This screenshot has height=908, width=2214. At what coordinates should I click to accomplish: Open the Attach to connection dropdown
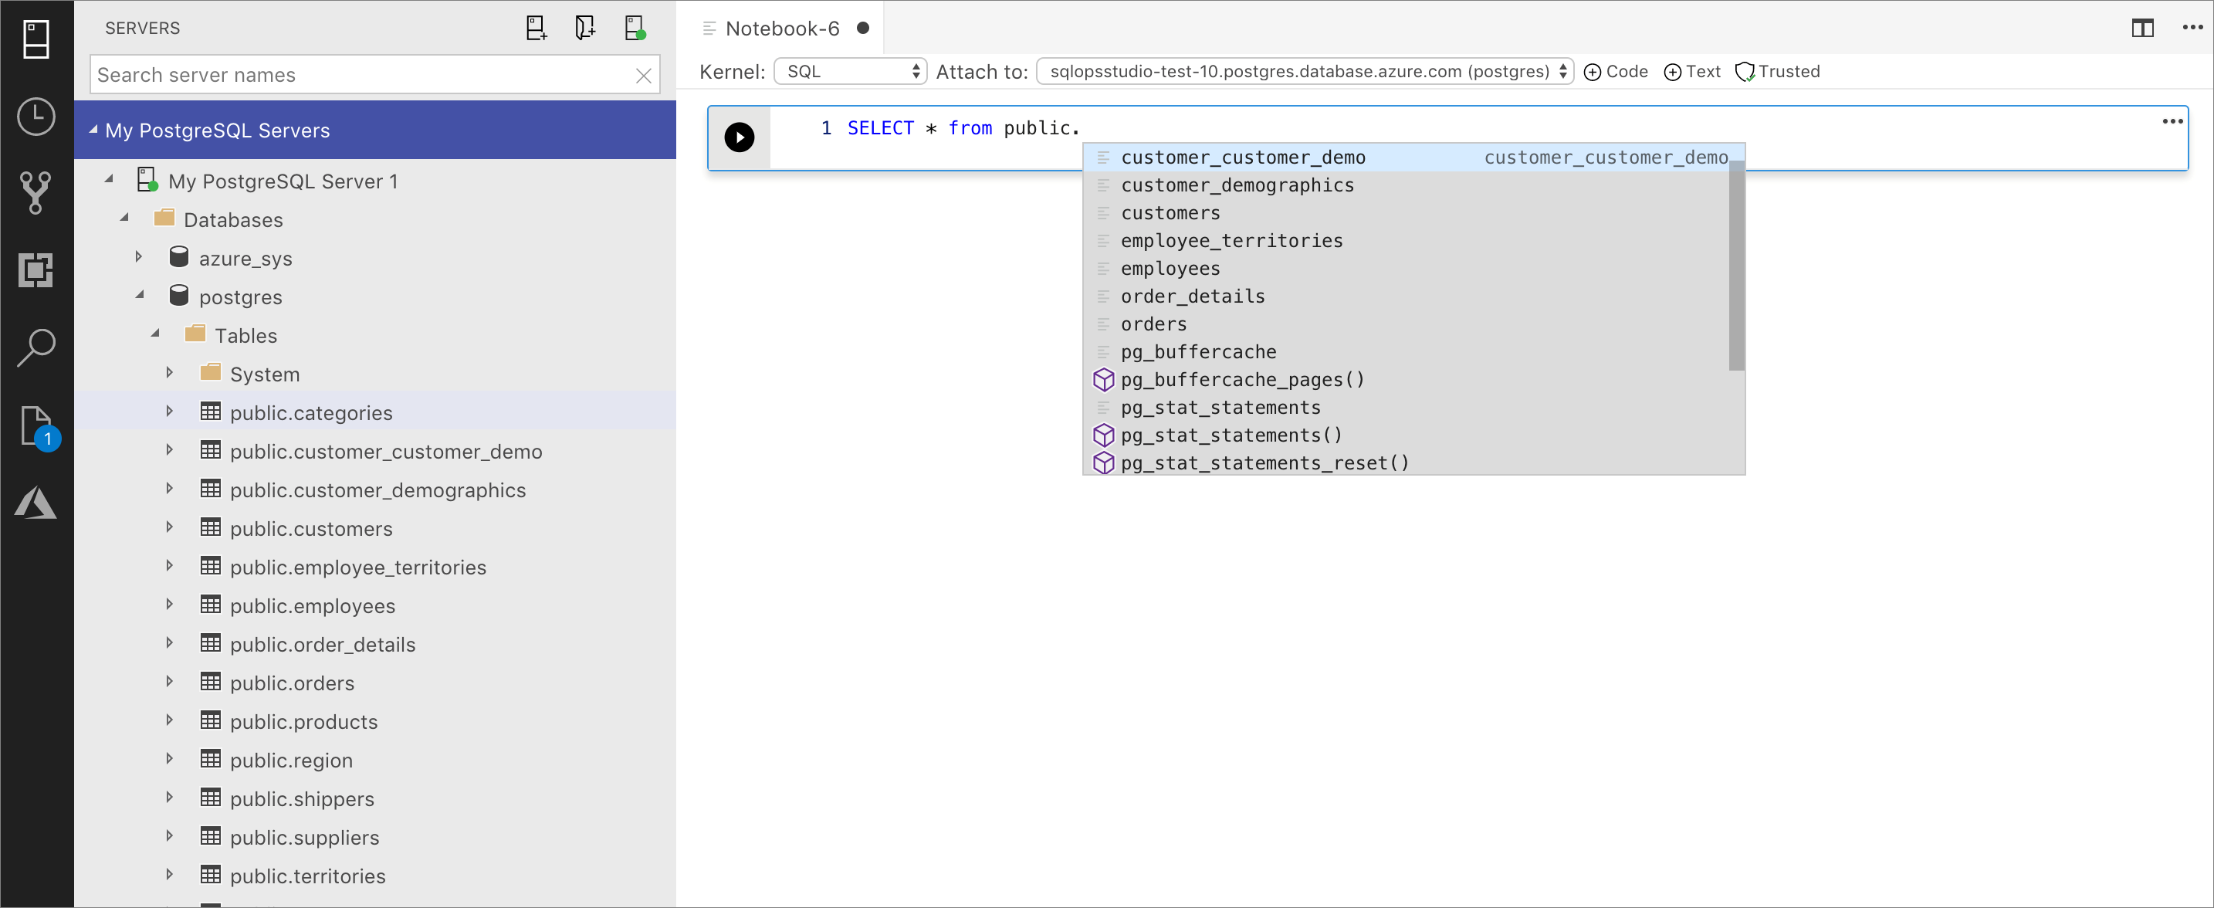[x=1305, y=71]
